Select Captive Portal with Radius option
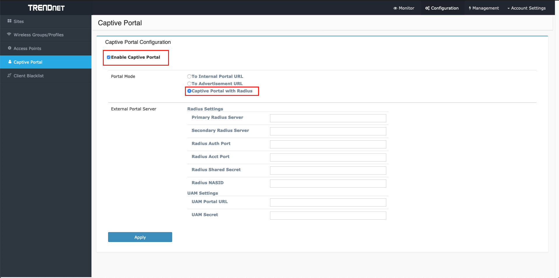The height and width of the screenshot is (278, 559). tap(190, 91)
